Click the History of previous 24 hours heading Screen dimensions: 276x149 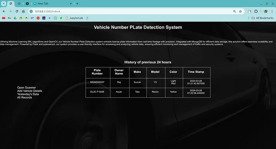tap(148, 62)
